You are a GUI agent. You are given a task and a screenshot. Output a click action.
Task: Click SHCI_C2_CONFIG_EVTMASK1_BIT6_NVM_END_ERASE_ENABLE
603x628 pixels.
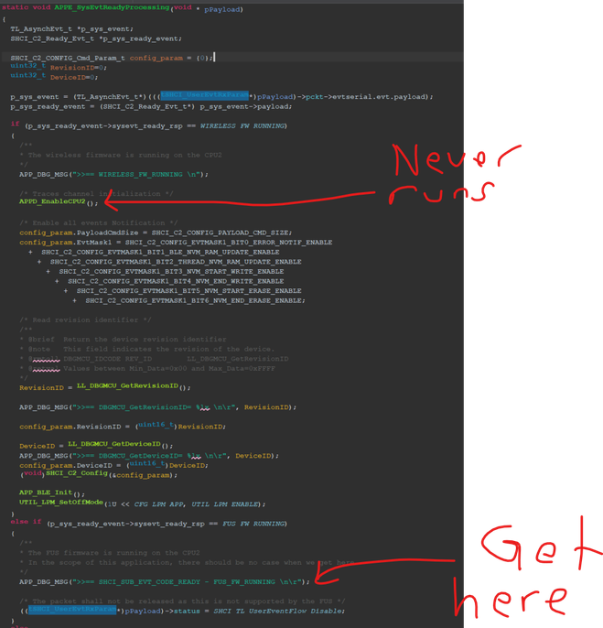[x=195, y=300]
